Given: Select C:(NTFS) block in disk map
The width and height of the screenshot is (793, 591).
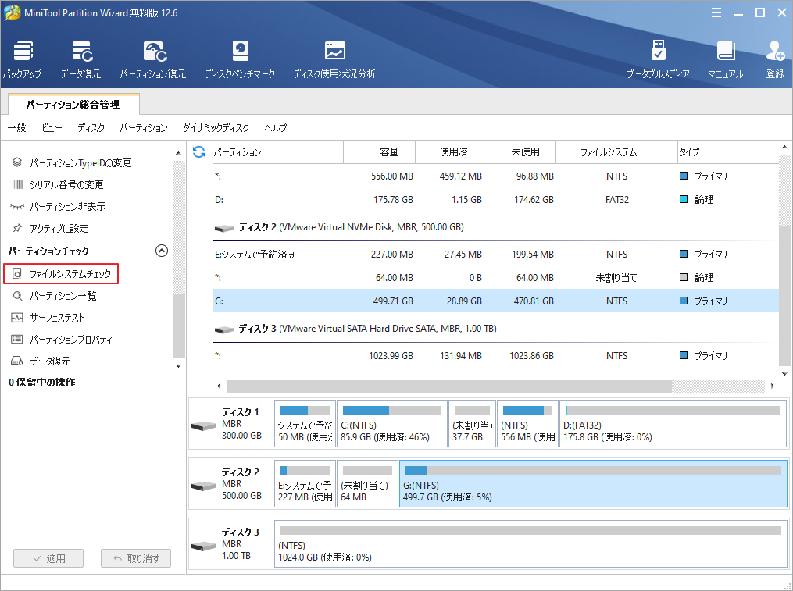Looking at the screenshot, I should pos(392,424).
